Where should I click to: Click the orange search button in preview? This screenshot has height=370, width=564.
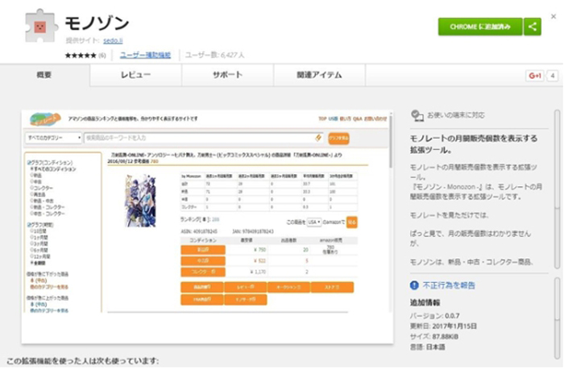click(x=338, y=138)
